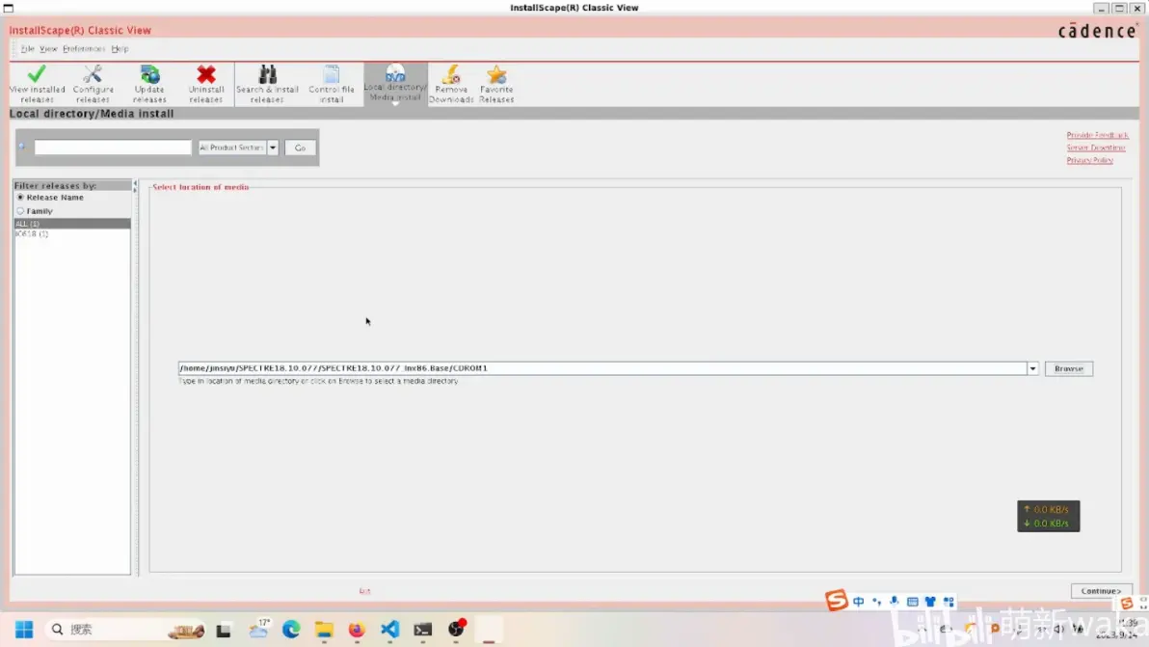Open Update releases
The image size is (1149, 647).
148,84
